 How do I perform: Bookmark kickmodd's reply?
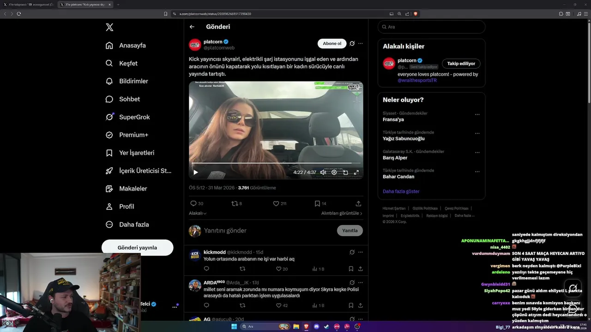tap(351, 269)
